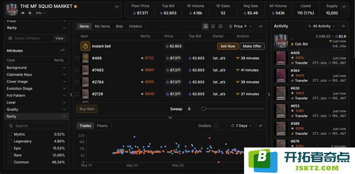355x174 pixels.
Task: Click the verified badge next to title
Action: pos(75,7)
